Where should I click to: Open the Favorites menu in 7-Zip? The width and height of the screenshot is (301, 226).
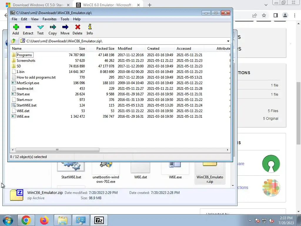[x=49, y=19]
